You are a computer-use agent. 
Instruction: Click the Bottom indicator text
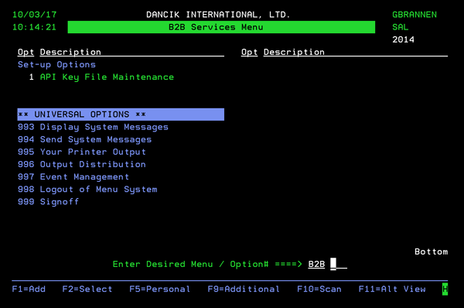click(432, 252)
